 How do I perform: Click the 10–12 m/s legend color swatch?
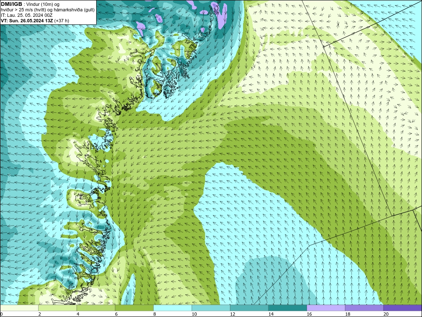211,308
